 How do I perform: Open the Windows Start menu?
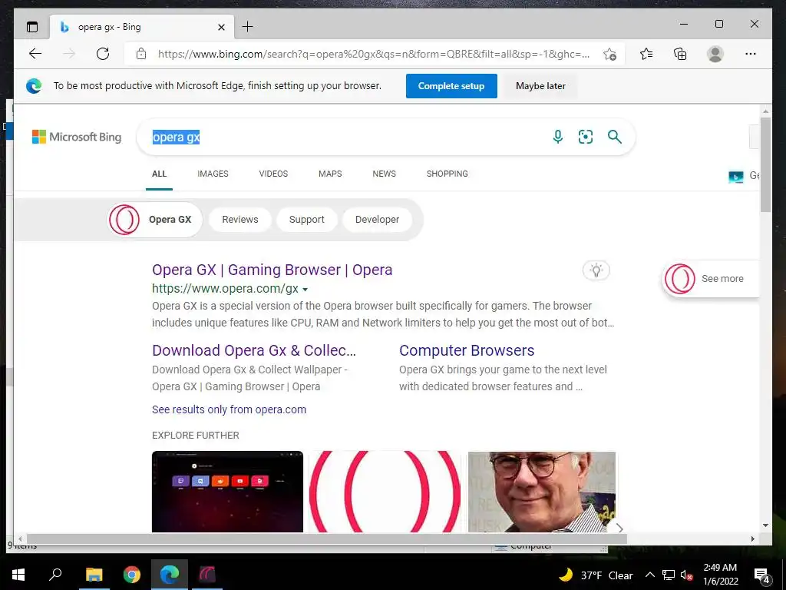(18, 575)
